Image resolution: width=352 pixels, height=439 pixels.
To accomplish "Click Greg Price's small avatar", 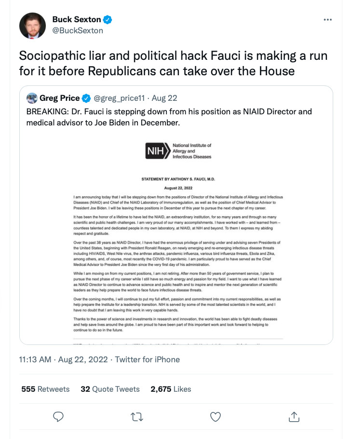I will pyautogui.click(x=32, y=98).
